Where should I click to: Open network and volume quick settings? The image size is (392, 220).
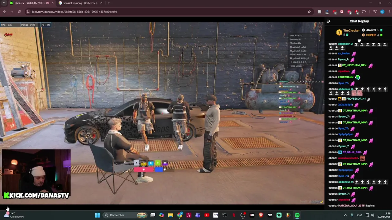(x=370, y=215)
